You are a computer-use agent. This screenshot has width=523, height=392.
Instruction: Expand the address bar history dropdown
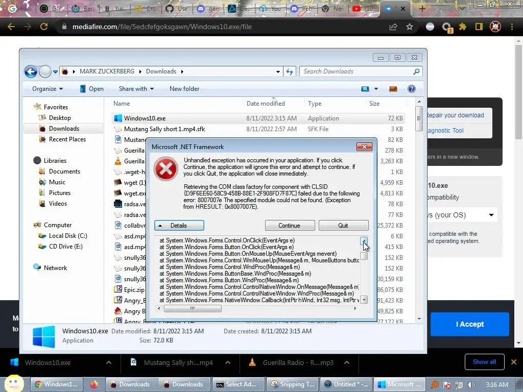click(278, 71)
